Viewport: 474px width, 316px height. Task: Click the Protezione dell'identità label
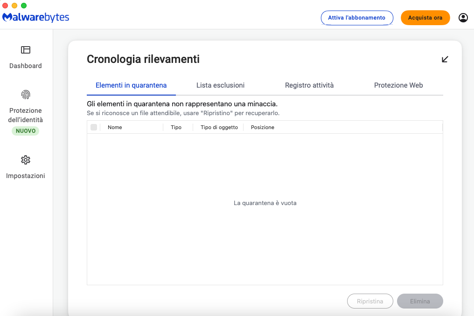pos(26,115)
